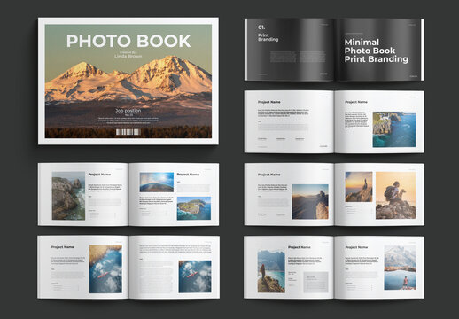
Task: Open the small sunset rock peak photo
Action: click(359, 187)
